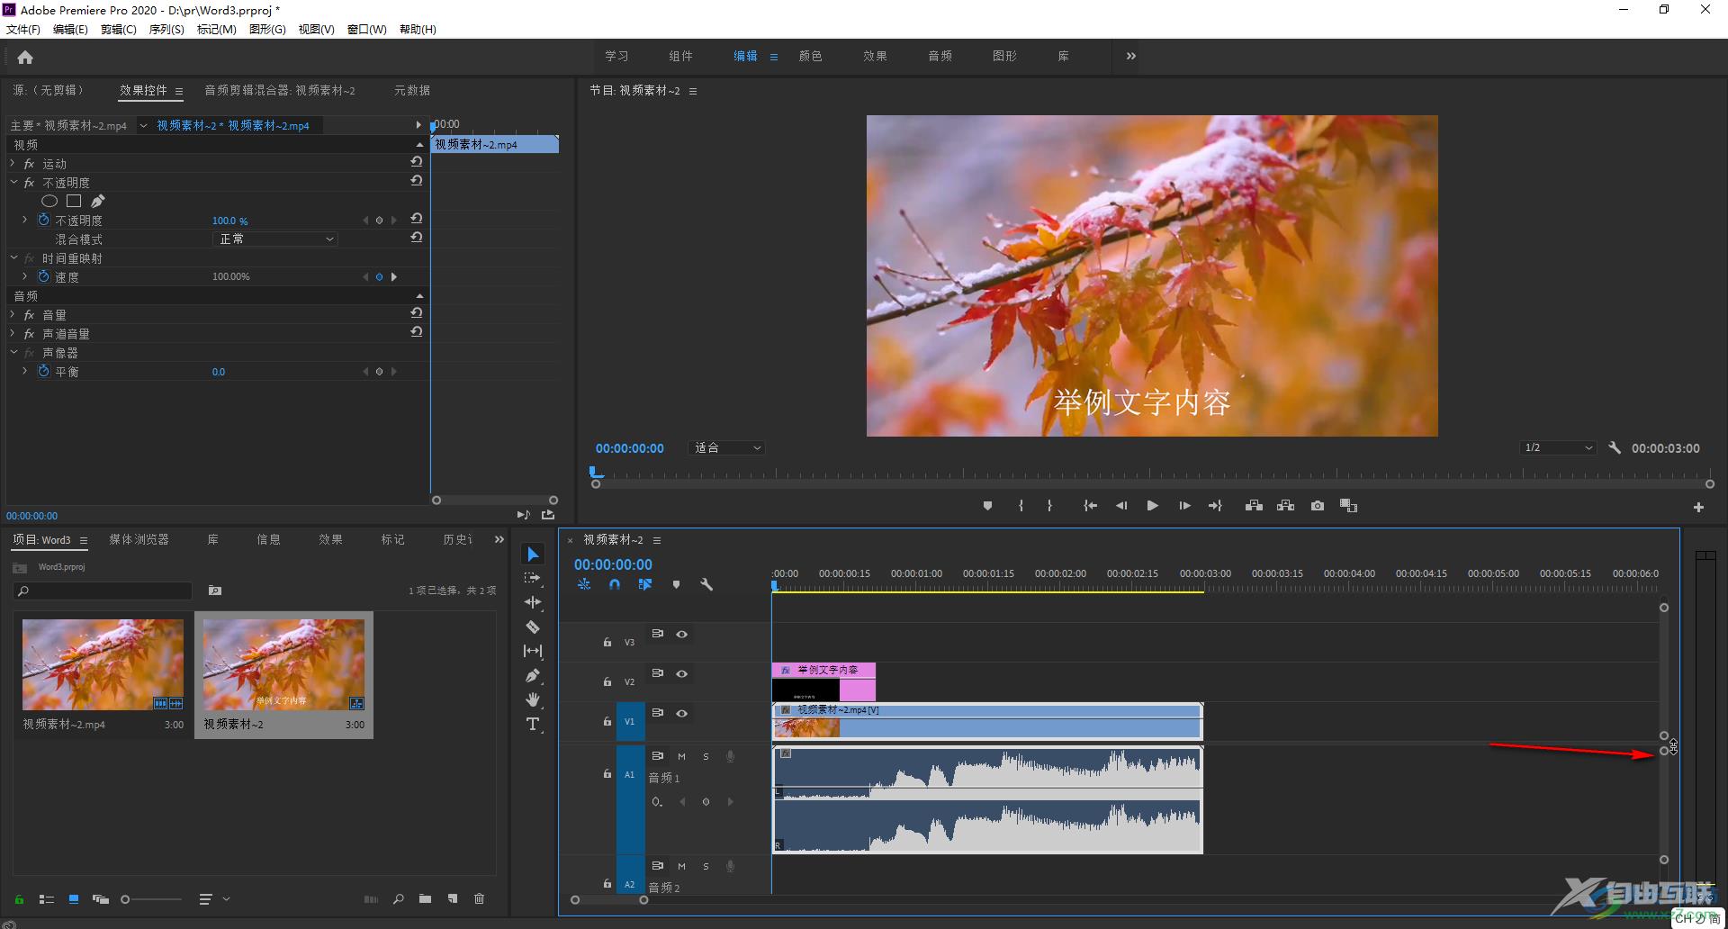Click New Bin folder icon
This screenshot has height=929, width=1728.
tap(425, 898)
